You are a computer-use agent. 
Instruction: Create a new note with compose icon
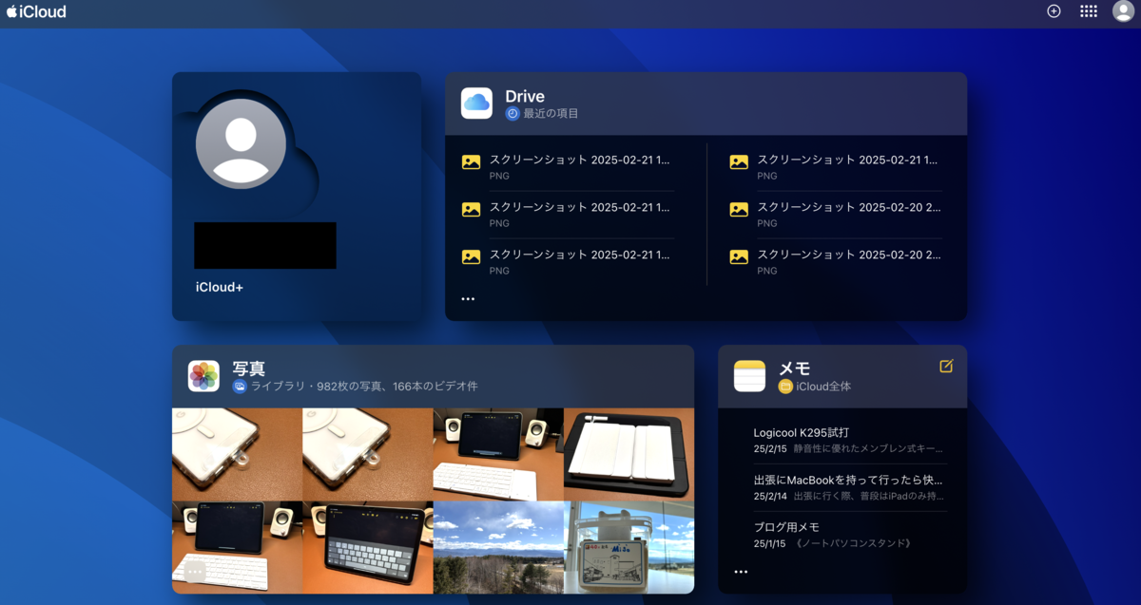[x=946, y=366]
